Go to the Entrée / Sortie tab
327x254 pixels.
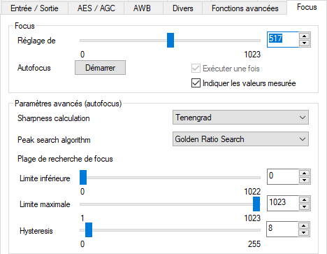(x=34, y=8)
